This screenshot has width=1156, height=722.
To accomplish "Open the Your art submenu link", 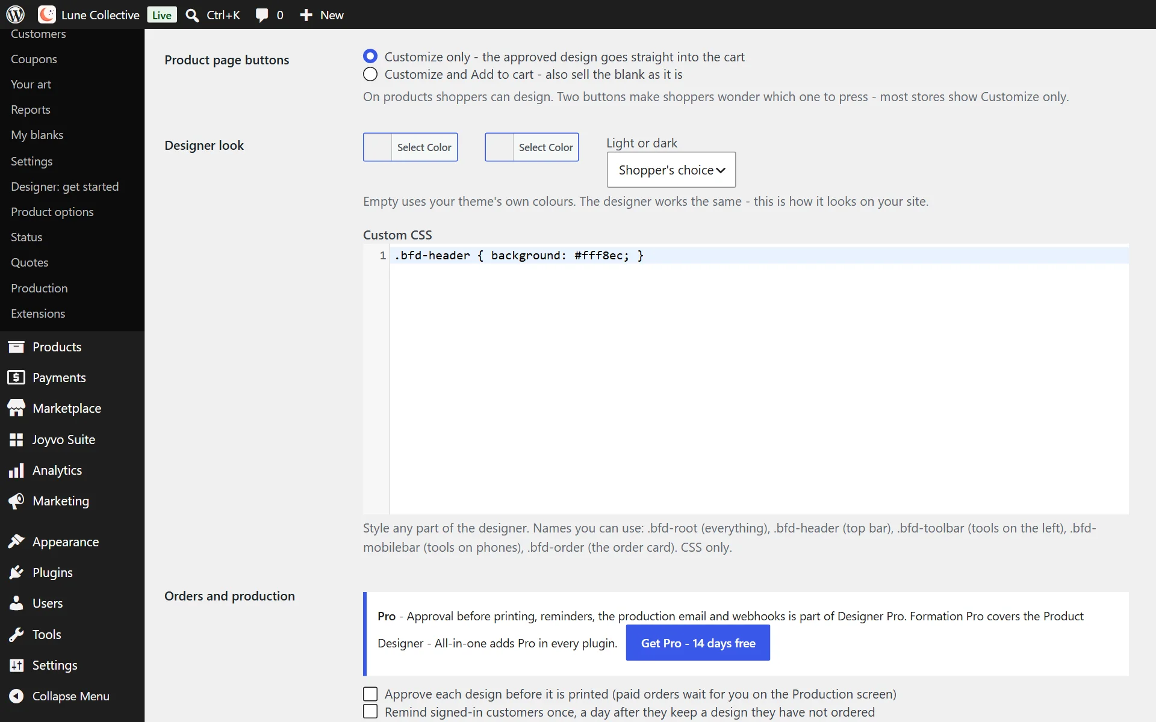I will point(31,84).
